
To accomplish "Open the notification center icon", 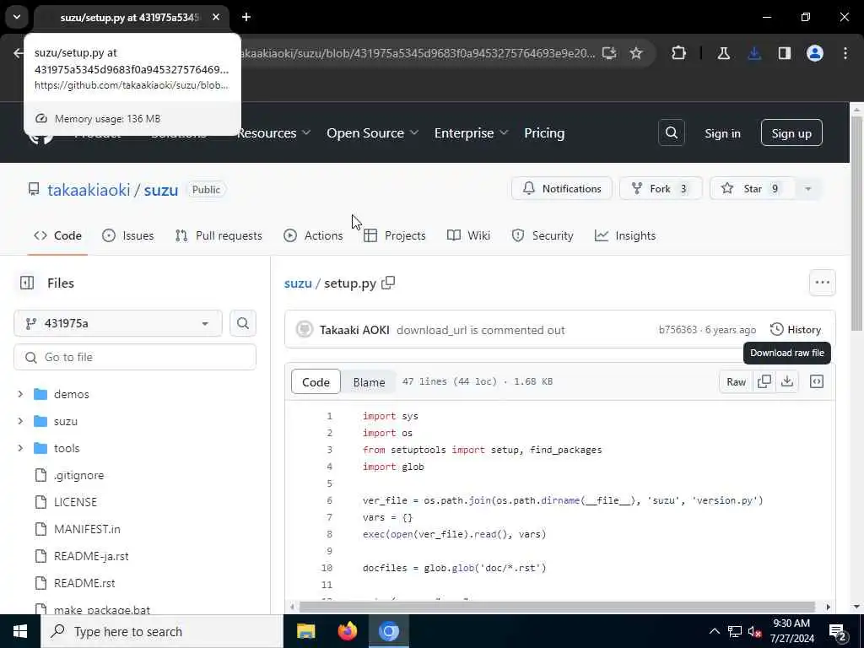I will click(x=838, y=632).
